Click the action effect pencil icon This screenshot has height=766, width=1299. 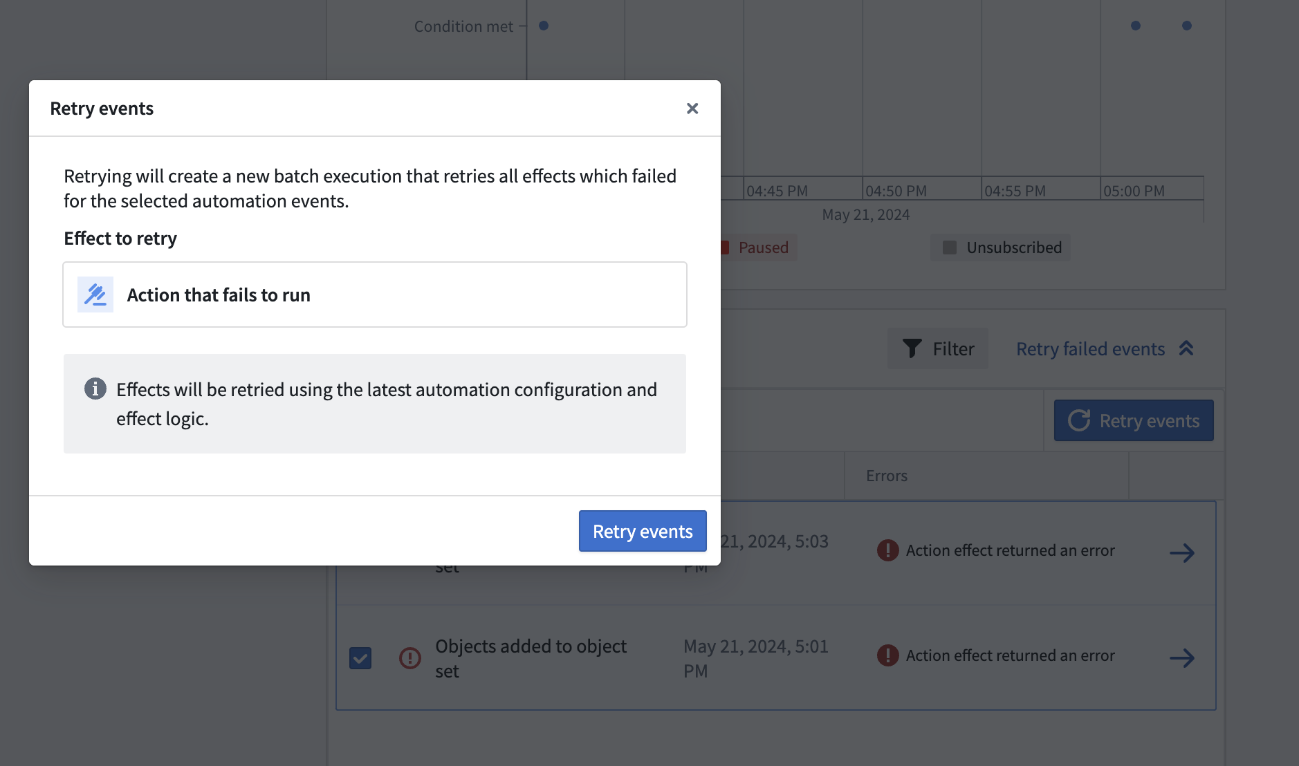point(95,295)
